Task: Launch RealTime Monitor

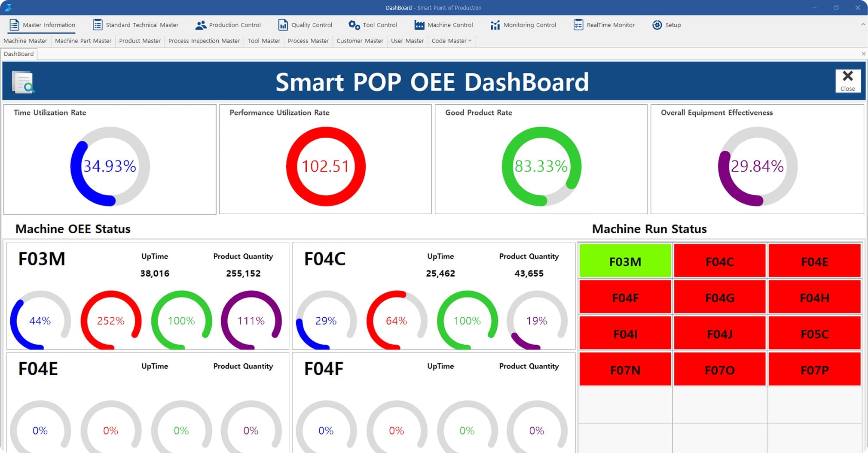Action: pyautogui.click(x=604, y=25)
